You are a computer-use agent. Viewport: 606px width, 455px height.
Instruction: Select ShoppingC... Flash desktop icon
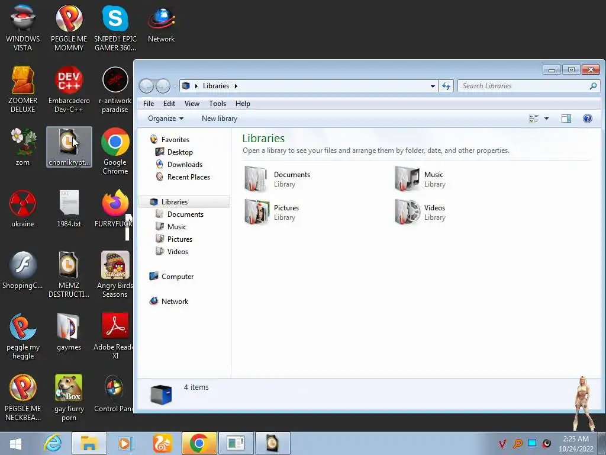(x=23, y=270)
